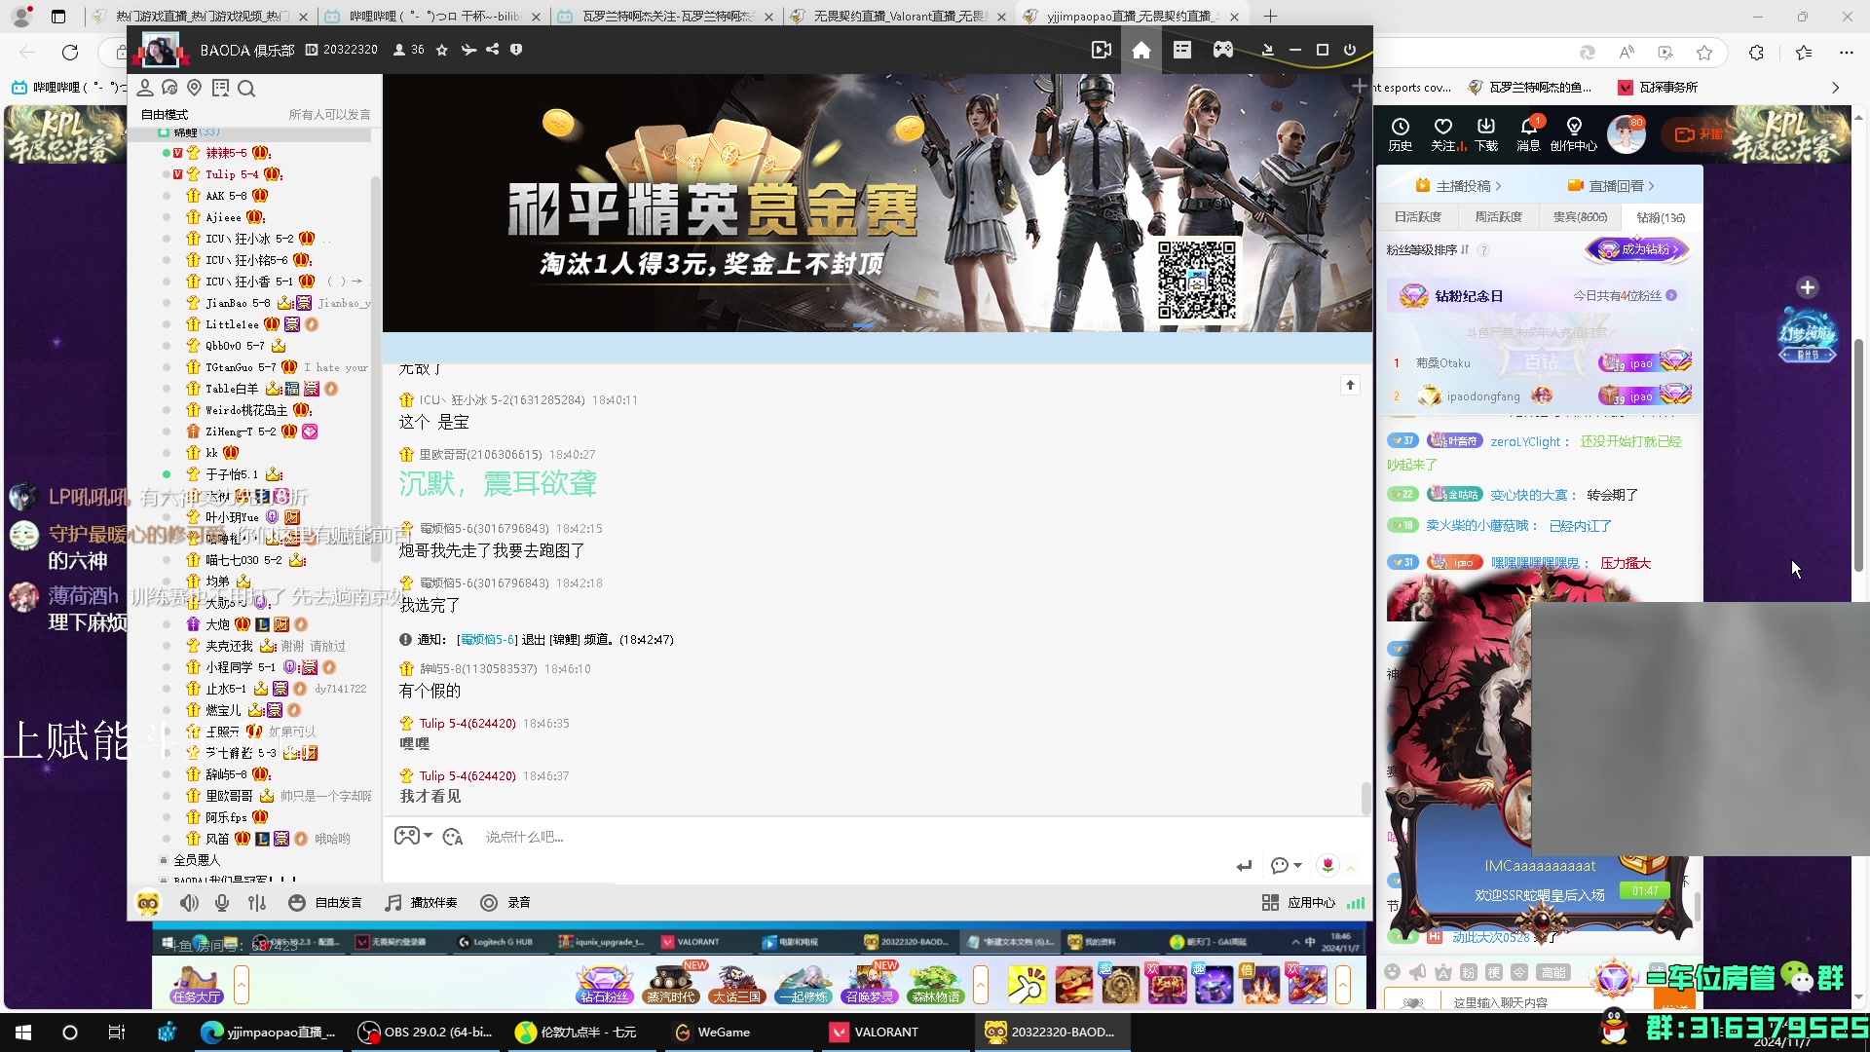The width and height of the screenshot is (1870, 1052).
Task: Collapse the 锦鲤 channel group
Action: 164,131
